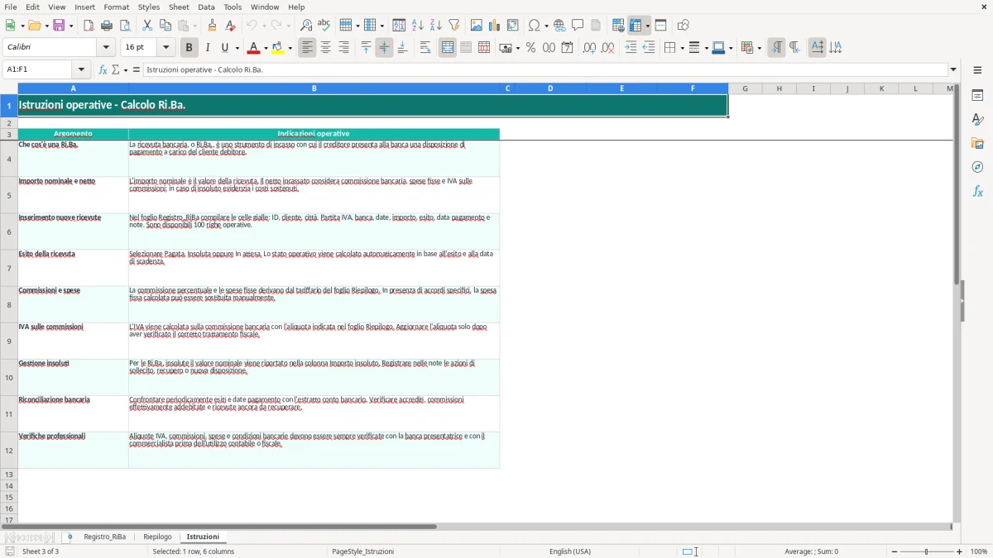The width and height of the screenshot is (993, 558).
Task: Increase cell indent
Action: pyautogui.click(x=631, y=48)
